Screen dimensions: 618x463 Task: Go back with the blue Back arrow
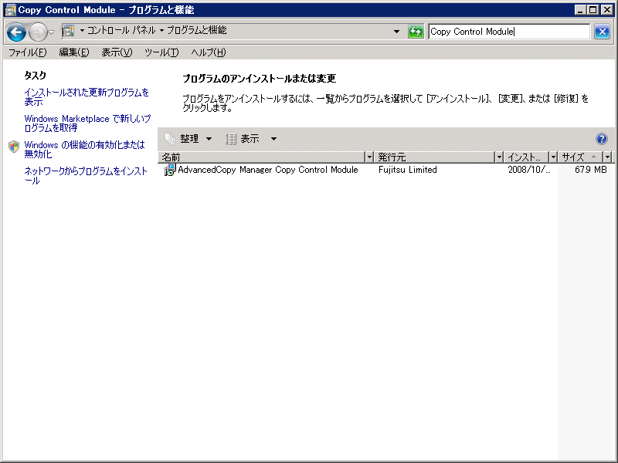click(16, 32)
